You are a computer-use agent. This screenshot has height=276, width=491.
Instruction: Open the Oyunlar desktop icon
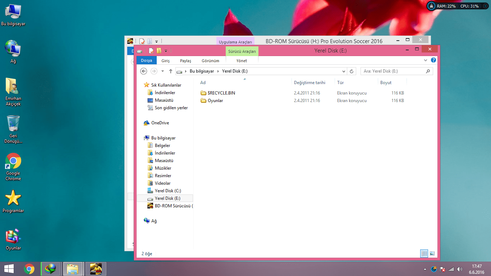pyautogui.click(x=13, y=239)
